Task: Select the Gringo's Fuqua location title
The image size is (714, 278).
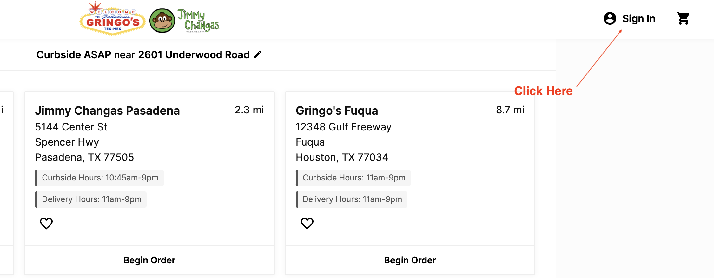Action: [337, 111]
